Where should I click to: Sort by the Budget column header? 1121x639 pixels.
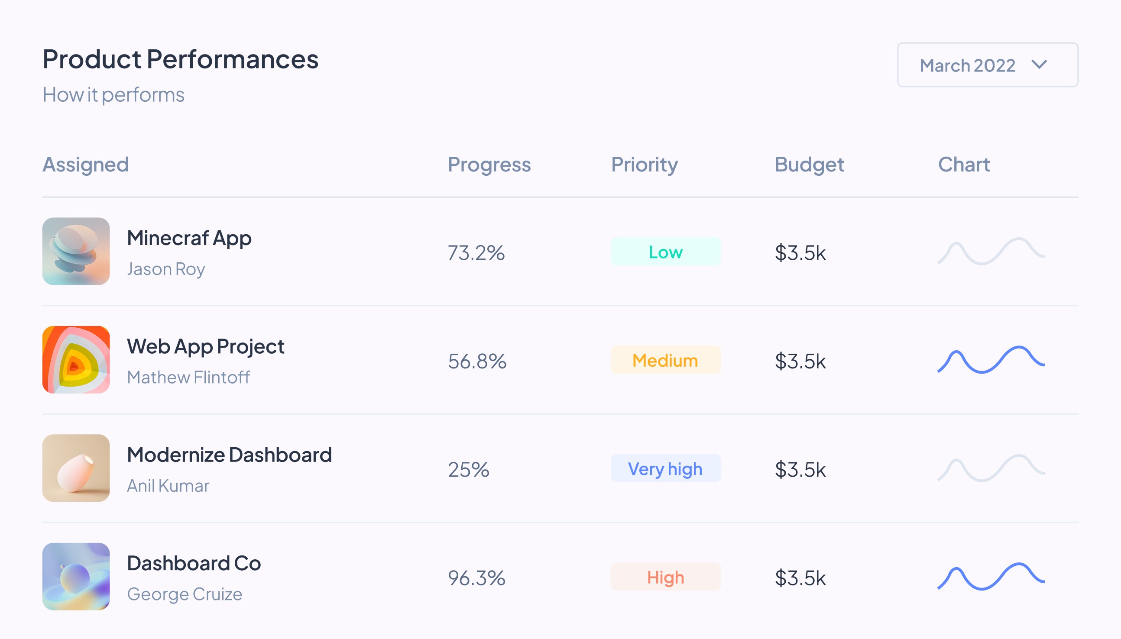[x=809, y=165]
